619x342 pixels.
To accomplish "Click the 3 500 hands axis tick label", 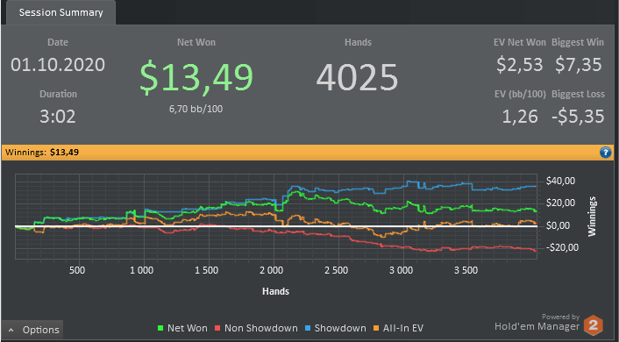I will pyautogui.click(x=466, y=270).
